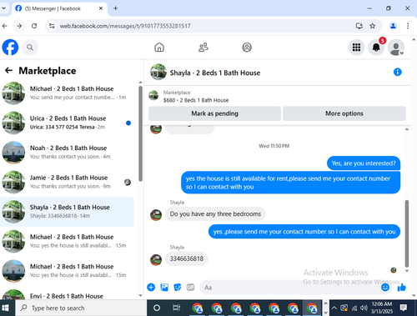
Task: Open Jamie 2 Beds 1 Bath House chat
Action: point(67,182)
